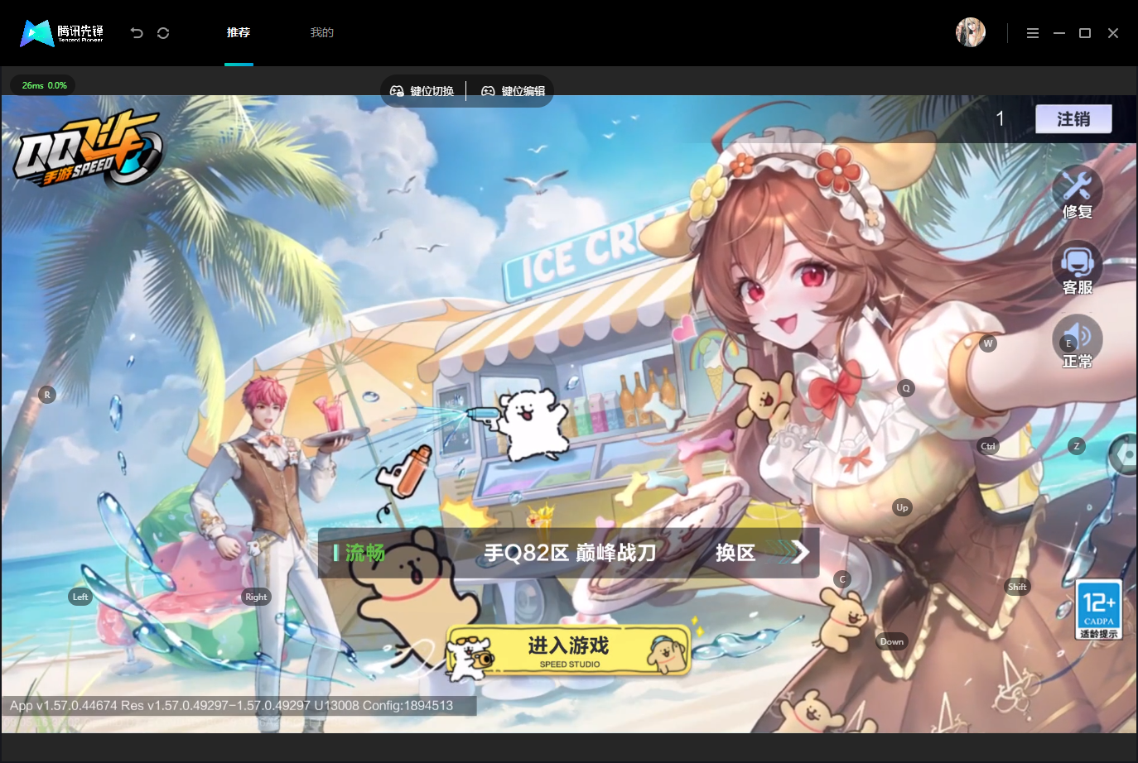The image size is (1138, 763).
Task: Expand server list with the arrow chevron
Action: pyautogui.click(x=798, y=552)
